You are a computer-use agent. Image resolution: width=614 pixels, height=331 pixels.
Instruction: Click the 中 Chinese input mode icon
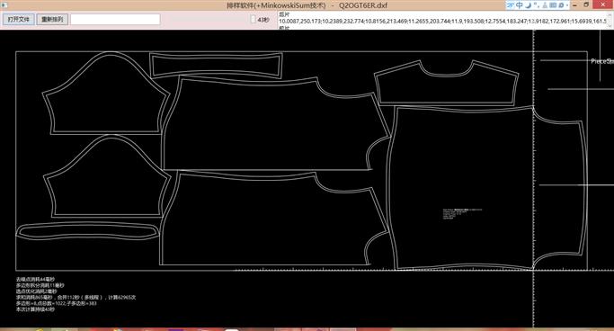520,5
